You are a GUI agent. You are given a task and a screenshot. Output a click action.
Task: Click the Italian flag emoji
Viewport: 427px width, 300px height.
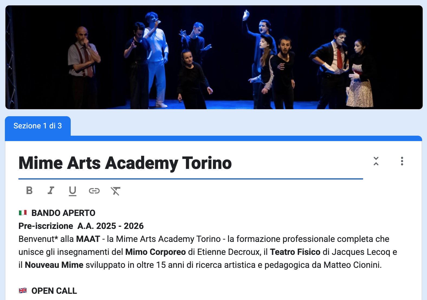pos(23,213)
